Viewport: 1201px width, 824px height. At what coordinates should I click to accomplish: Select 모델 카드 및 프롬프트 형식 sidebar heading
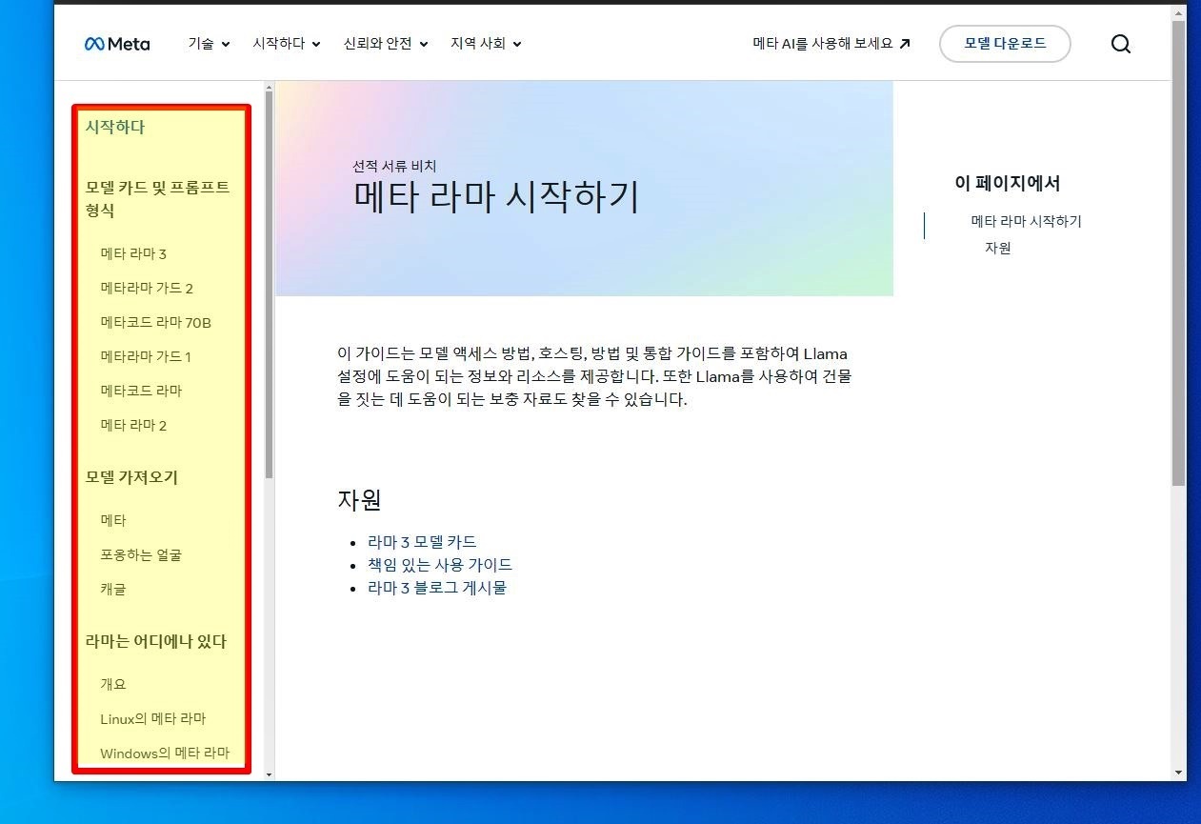coord(158,199)
